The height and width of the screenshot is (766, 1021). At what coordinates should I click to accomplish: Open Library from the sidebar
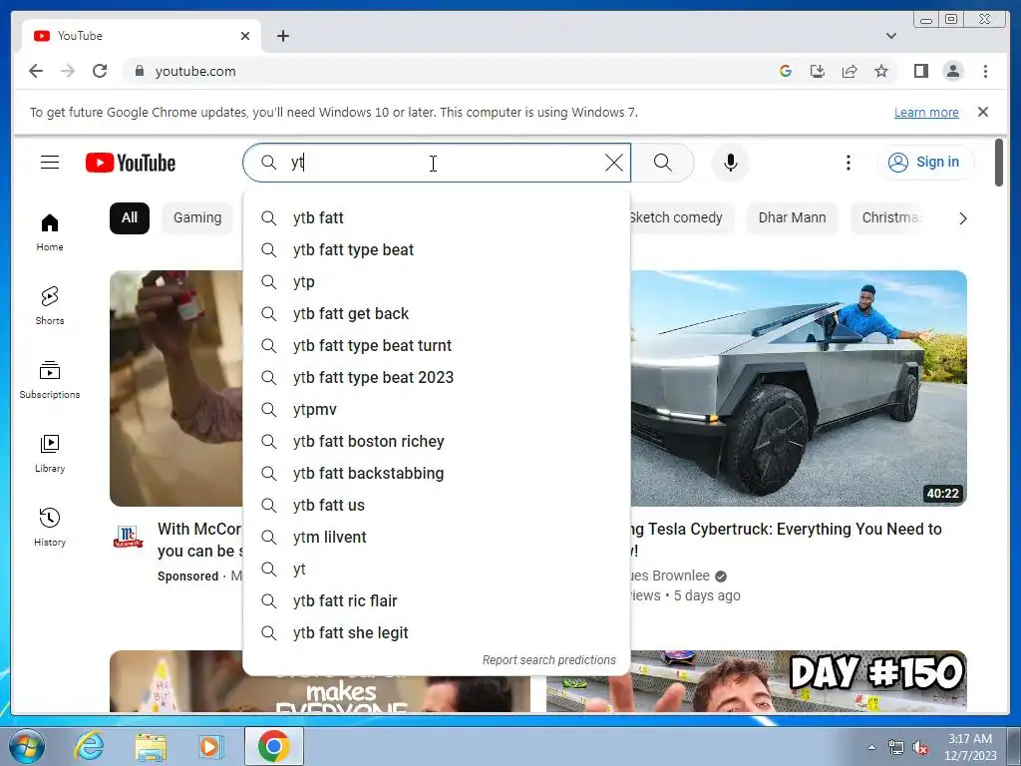click(50, 454)
